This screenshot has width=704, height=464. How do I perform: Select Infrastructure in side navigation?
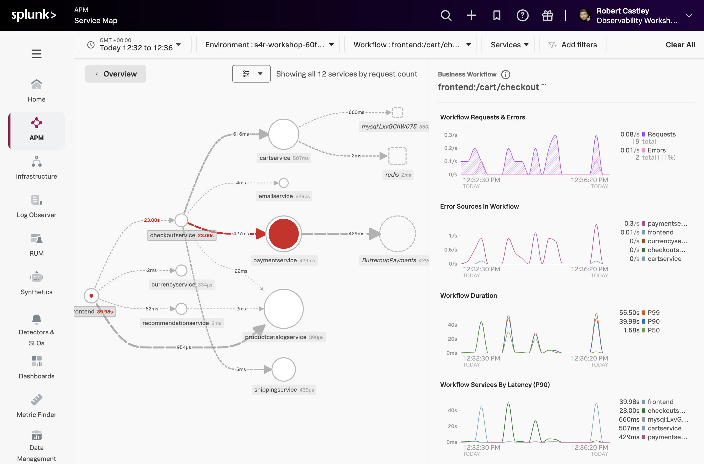36,168
